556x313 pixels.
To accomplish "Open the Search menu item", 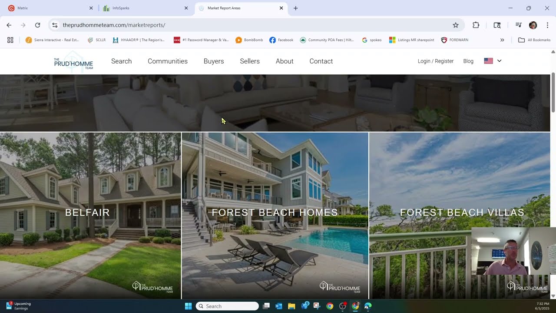I will coord(121,61).
